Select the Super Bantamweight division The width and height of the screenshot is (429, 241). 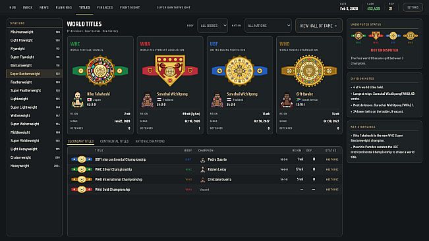click(x=35, y=74)
